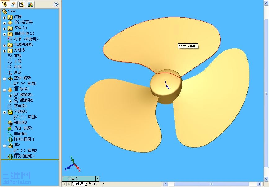Select the 右视 plane icon
The image size is (269, 187).
coord(10,67)
